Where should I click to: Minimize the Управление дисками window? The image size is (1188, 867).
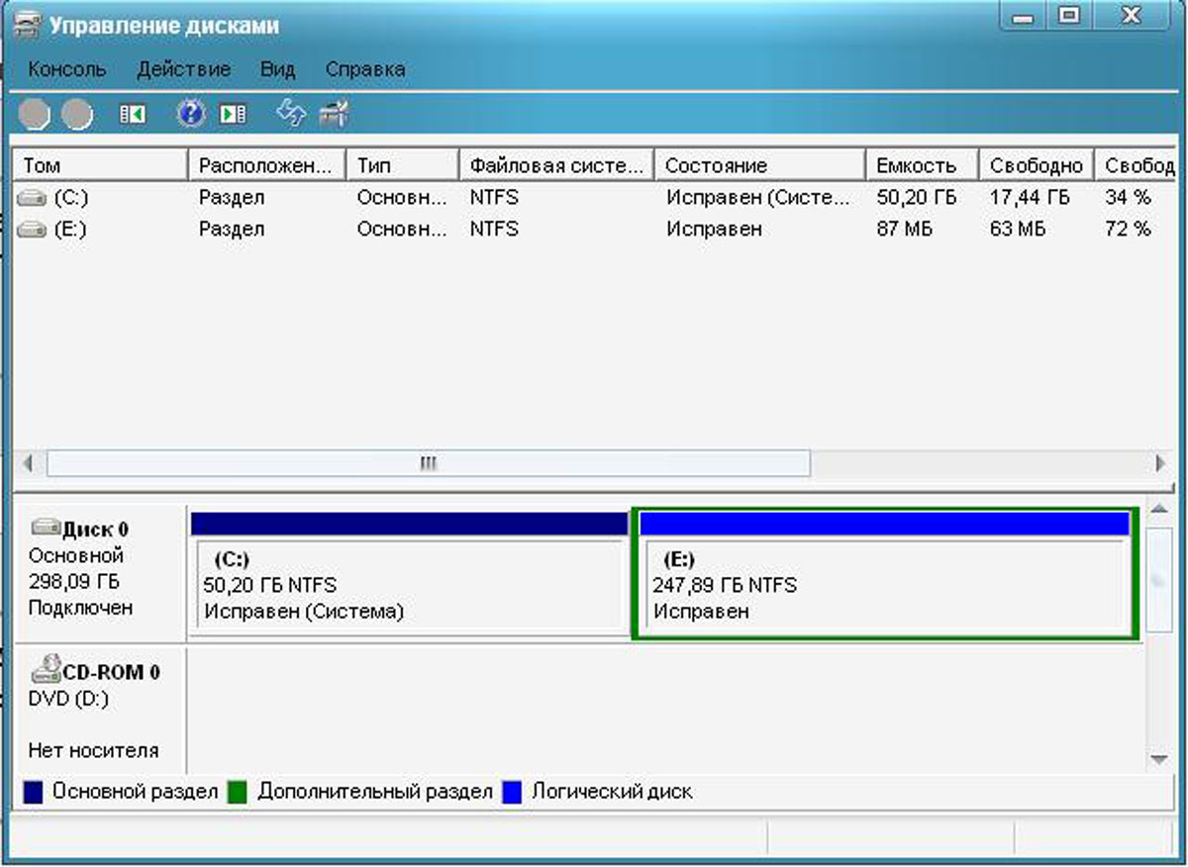[x=1024, y=19]
